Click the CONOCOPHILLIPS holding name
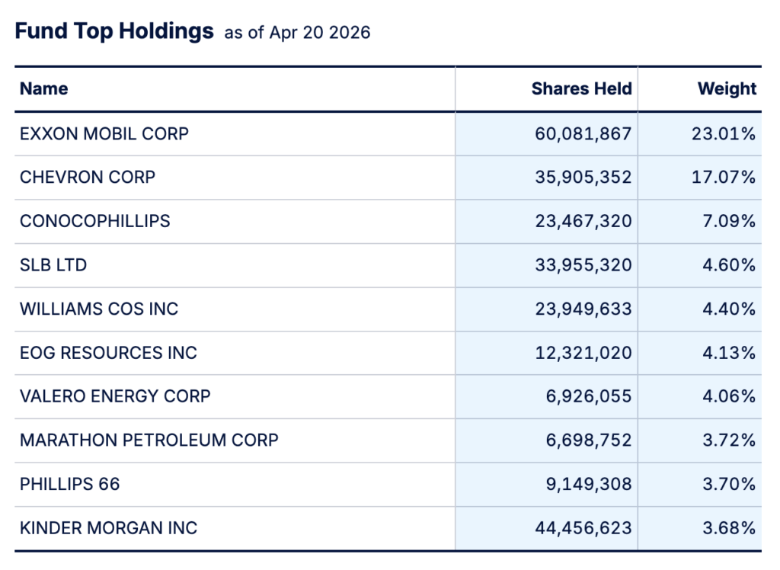This screenshot has width=780, height=570. tap(95, 222)
